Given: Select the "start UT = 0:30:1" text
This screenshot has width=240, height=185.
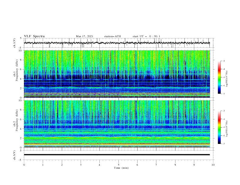Looking at the screenshot, I should 146,36.
